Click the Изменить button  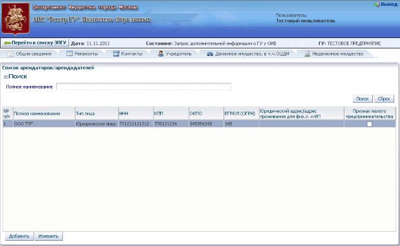[x=48, y=236]
